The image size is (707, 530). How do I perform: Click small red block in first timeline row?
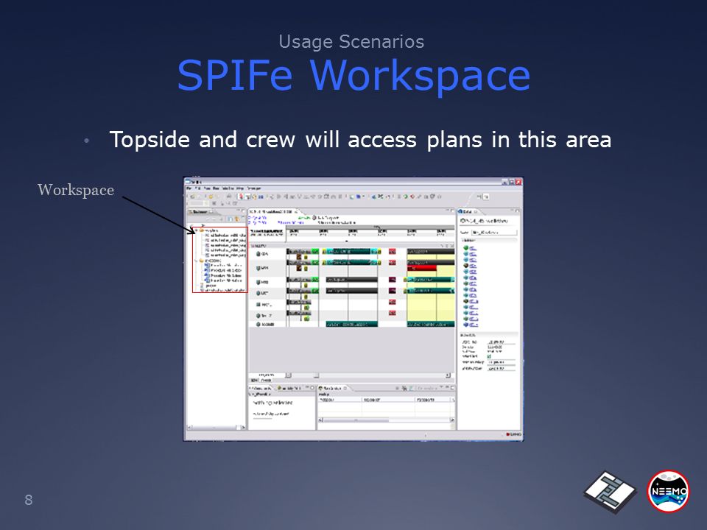coord(393,252)
